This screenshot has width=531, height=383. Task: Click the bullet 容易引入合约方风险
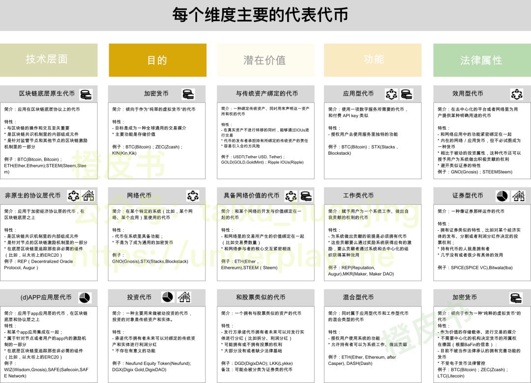[x=240, y=146]
